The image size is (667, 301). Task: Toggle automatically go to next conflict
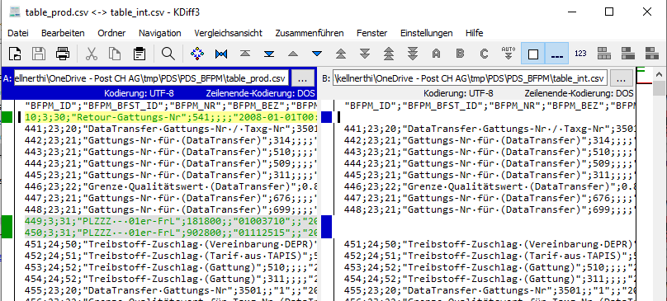pos(509,54)
